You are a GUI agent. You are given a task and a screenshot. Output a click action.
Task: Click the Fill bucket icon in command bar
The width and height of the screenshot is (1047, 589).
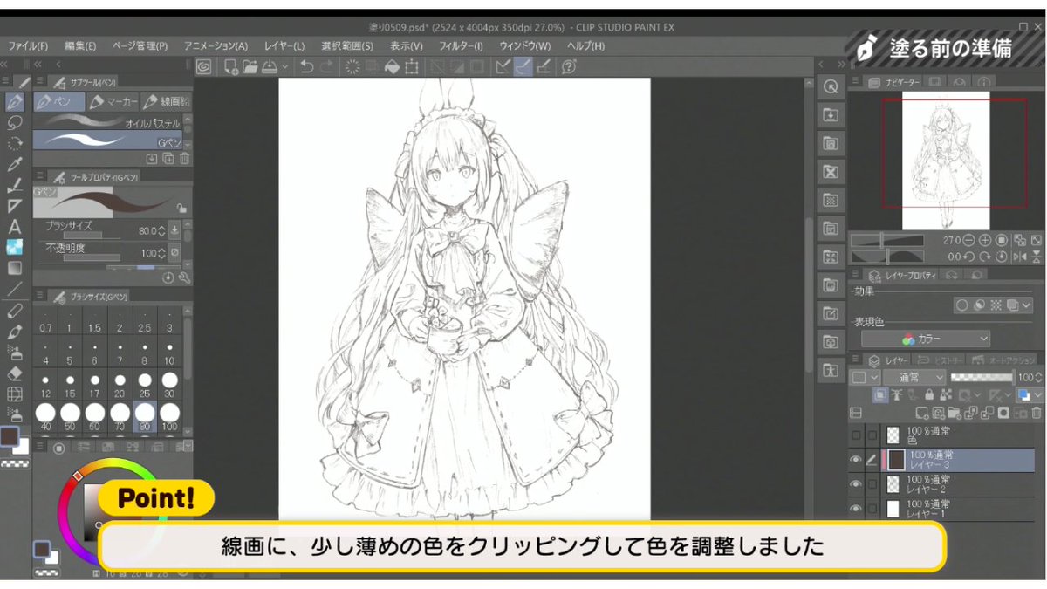[x=393, y=66]
